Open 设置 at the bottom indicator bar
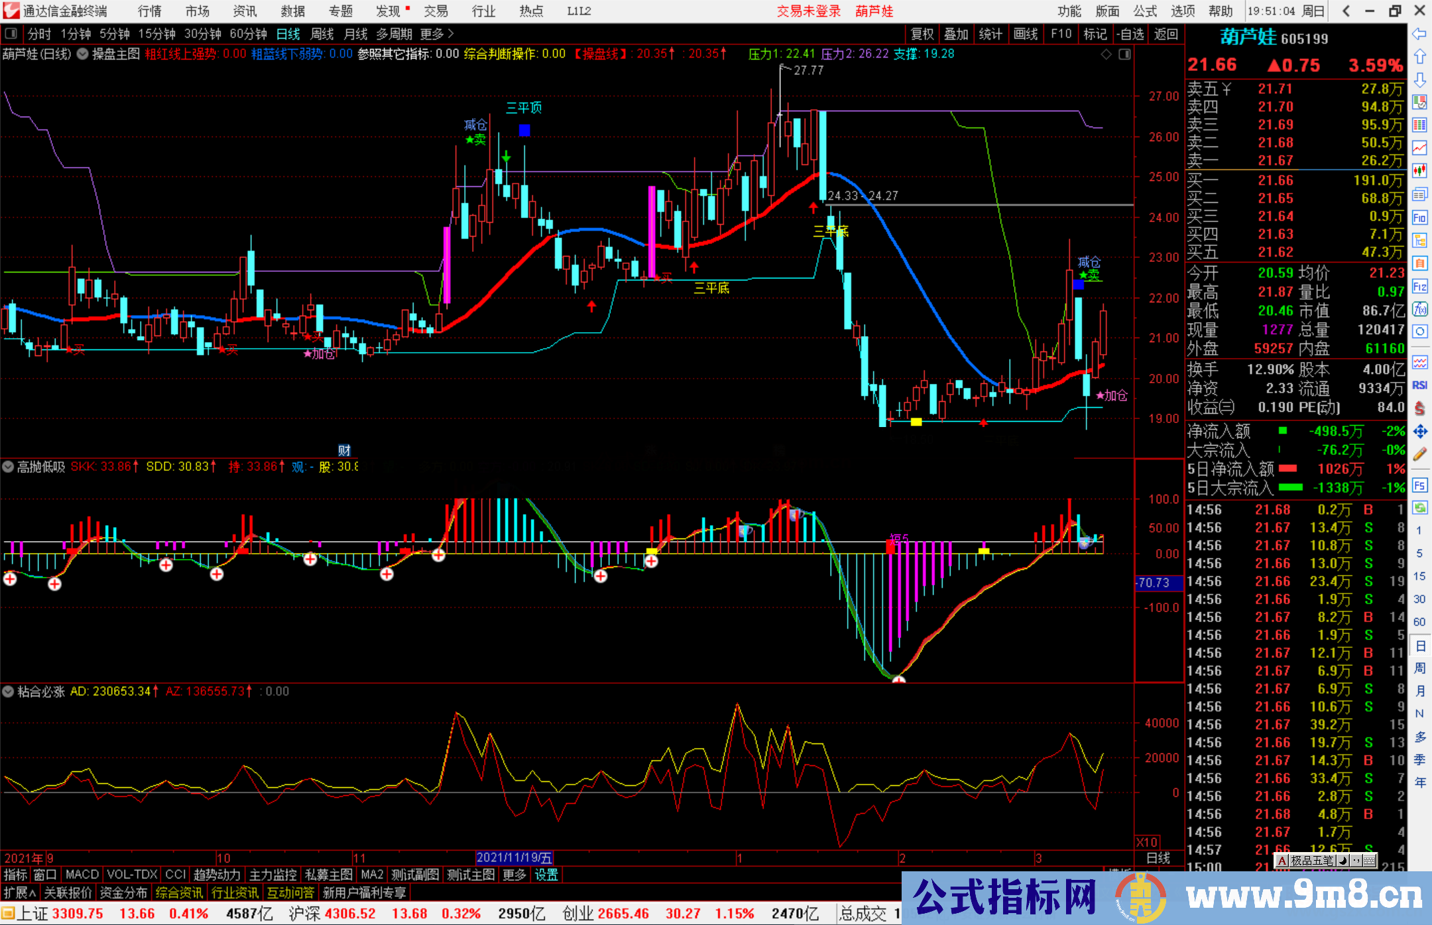Viewport: 1432px width, 925px height. tap(545, 875)
